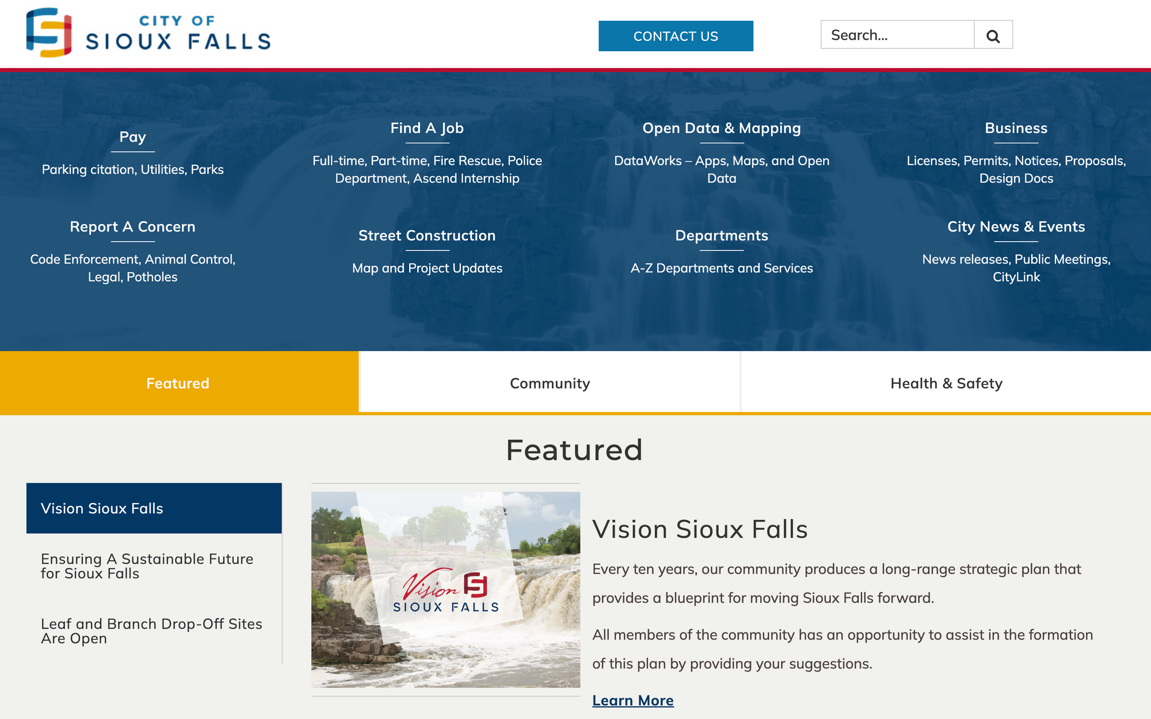
Task: Toggle the Featured section display
Action: pyautogui.click(x=178, y=383)
